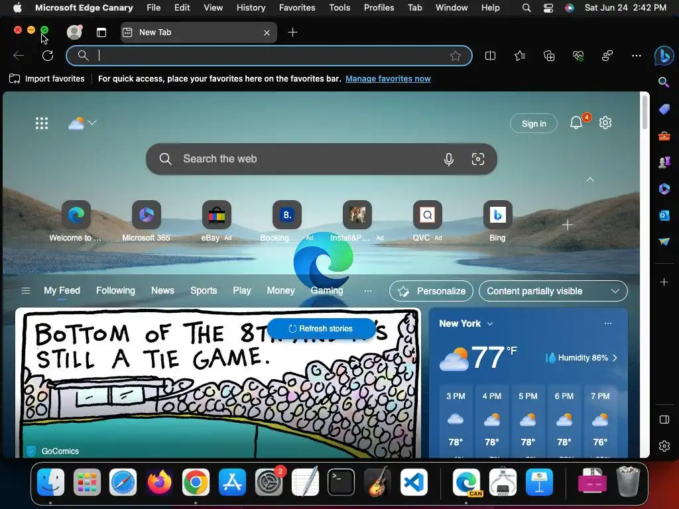Click the address bar input
The width and height of the screenshot is (679, 509).
pyautogui.click(x=269, y=56)
